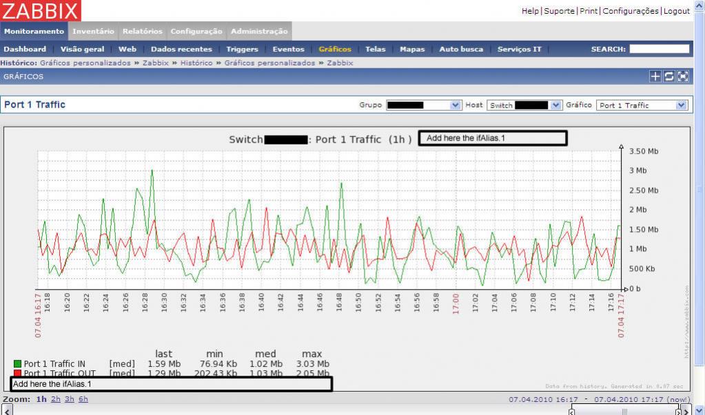Screen dimensions: 705x415
Task: Switch to the Inventário tab
Action: [93, 31]
